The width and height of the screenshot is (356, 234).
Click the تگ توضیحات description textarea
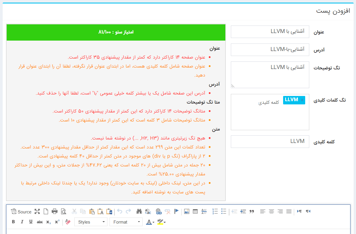click(270, 75)
